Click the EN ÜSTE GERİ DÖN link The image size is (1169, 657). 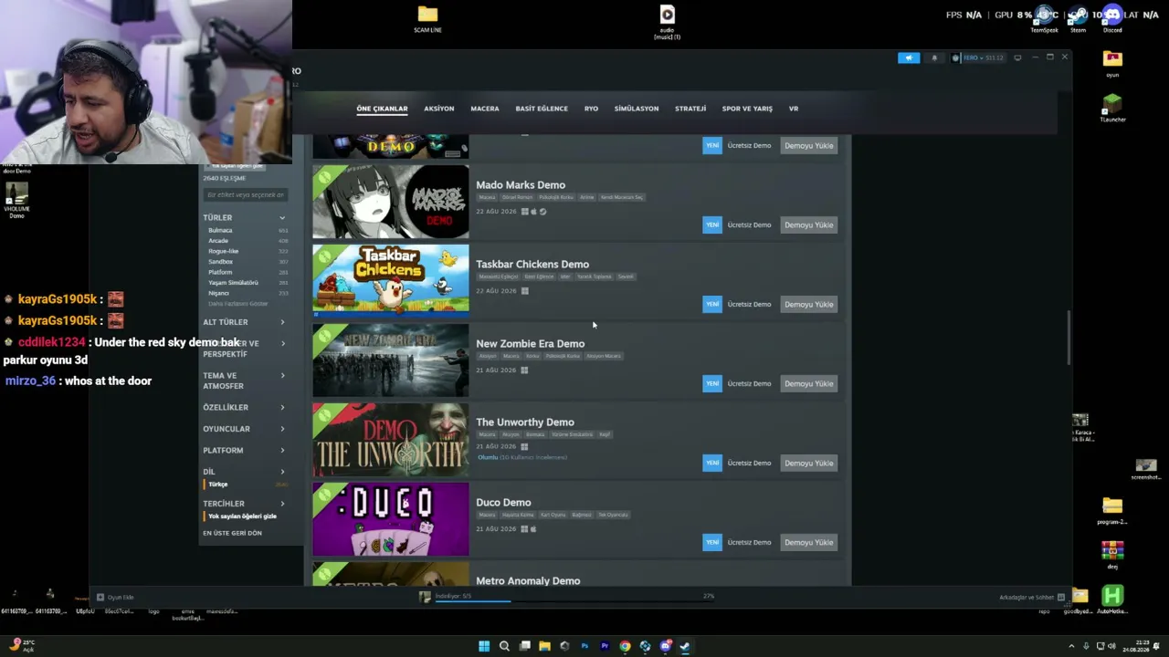point(232,533)
